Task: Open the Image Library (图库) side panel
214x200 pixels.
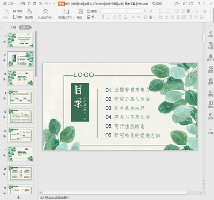Action: pos(211,105)
